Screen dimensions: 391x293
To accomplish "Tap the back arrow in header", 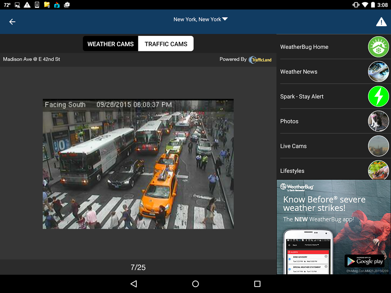I will [12, 22].
